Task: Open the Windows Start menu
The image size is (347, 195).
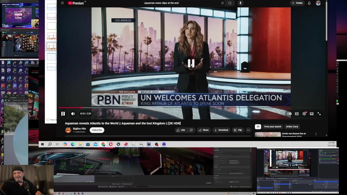Action: pos(42,144)
